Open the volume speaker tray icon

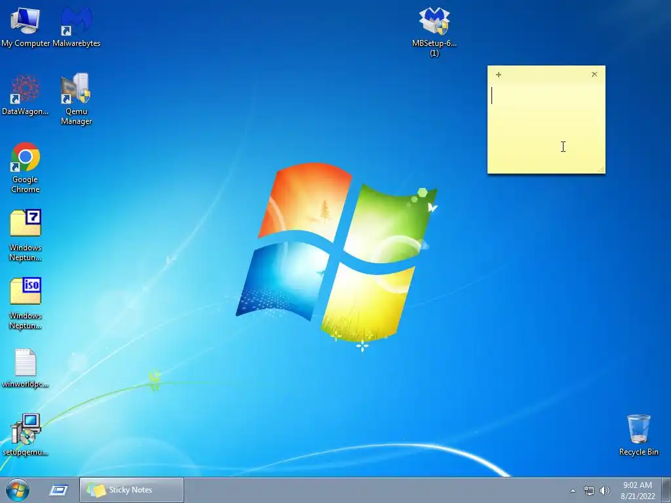tap(605, 491)
